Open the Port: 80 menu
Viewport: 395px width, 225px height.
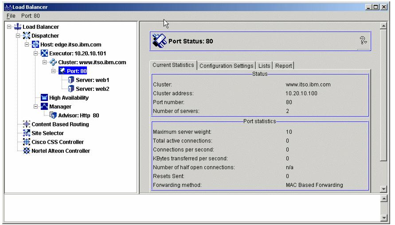(x=31, y=16)
